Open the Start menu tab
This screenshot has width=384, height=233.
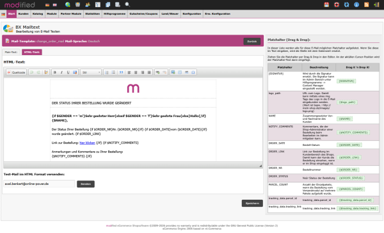[x=12, y=14]
